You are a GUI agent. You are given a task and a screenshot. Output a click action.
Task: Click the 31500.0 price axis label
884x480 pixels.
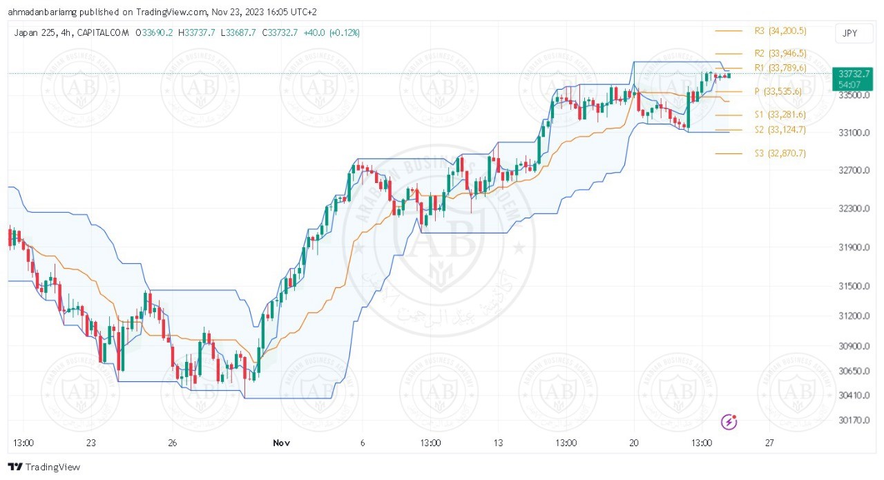click(853, 286)
